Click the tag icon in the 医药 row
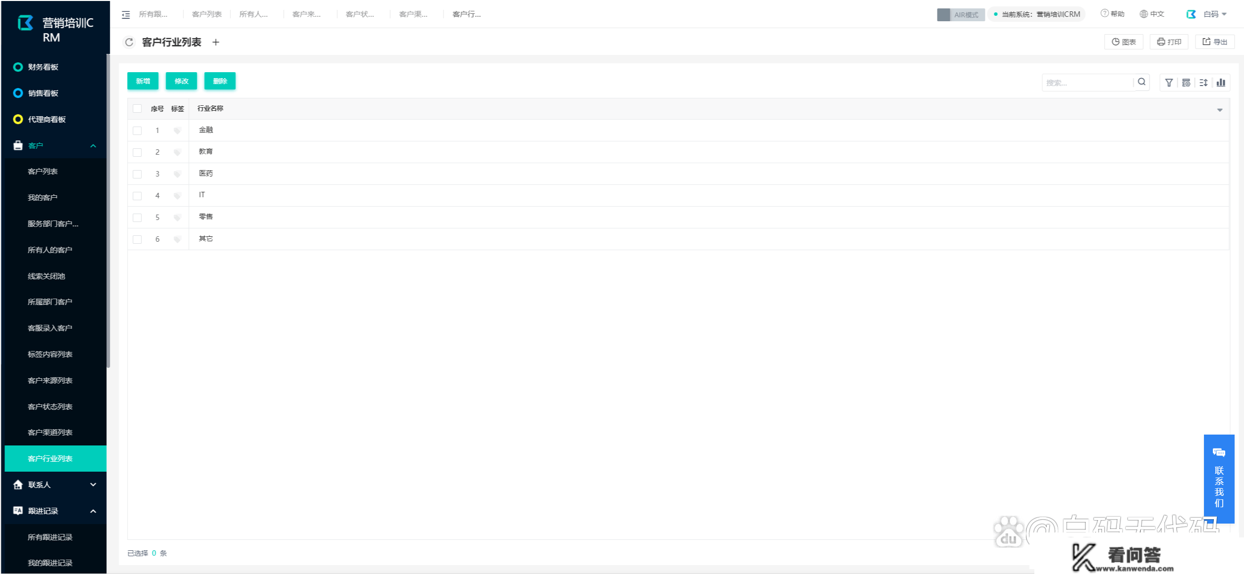The width and height of the screenshot is (1244, 574). pos(177,174)
